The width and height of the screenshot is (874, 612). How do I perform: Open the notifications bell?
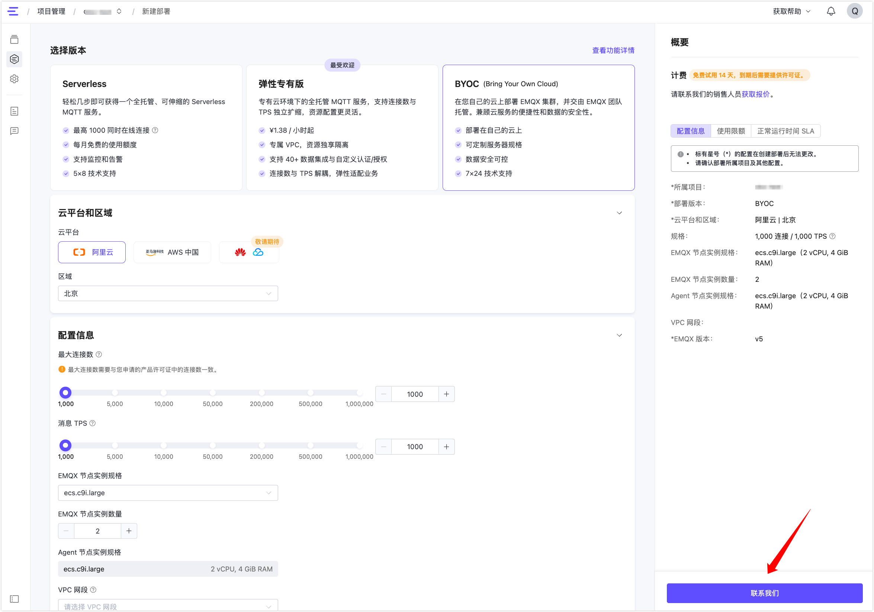830,12
